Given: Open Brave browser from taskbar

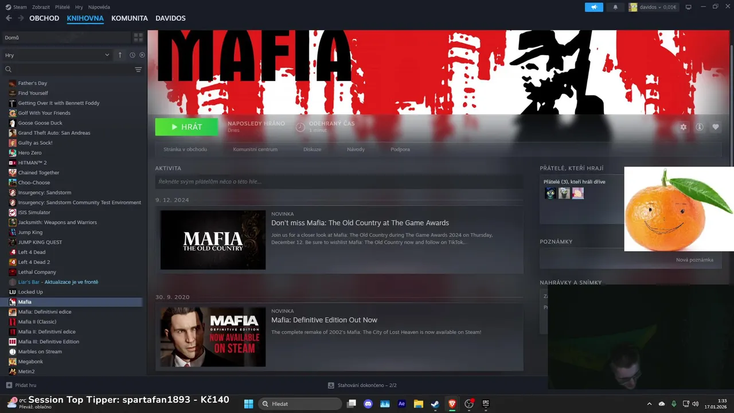Looking at the screenshot, I should point(452,404).
